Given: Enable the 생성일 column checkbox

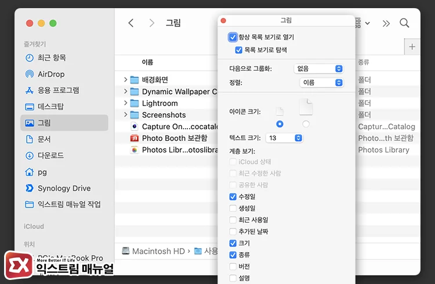Looking at the screenshot, I should [233, 208].
